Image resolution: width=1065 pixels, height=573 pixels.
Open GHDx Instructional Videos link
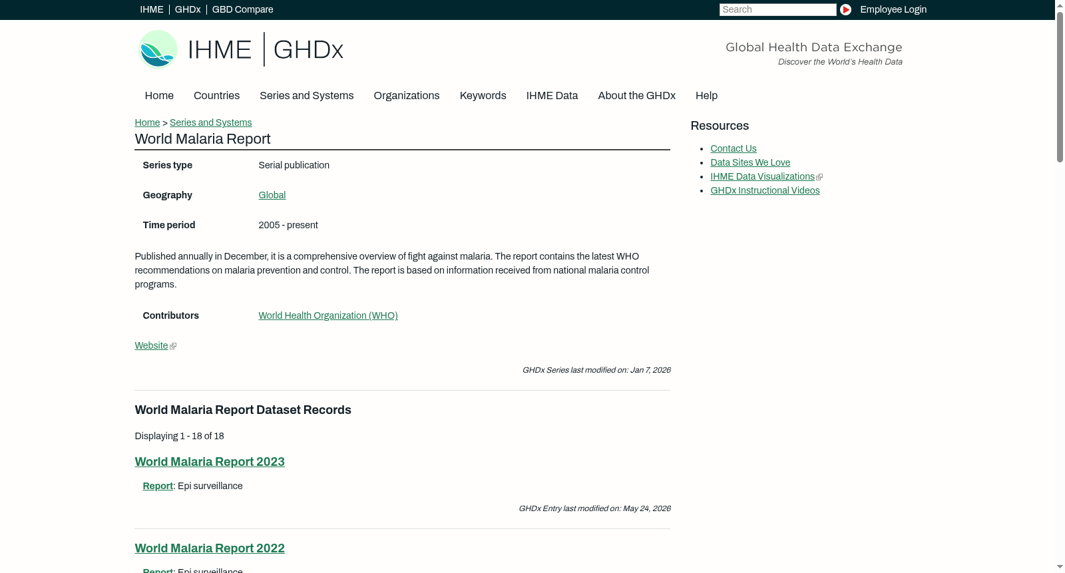point(765,190)
